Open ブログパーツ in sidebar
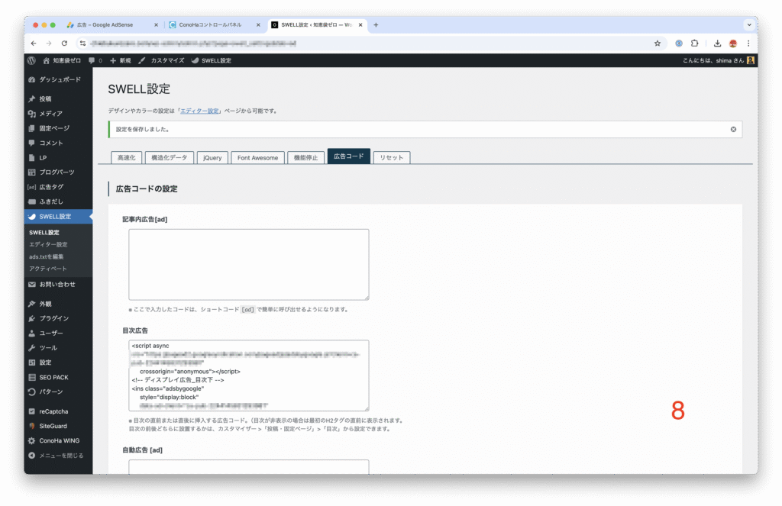Viewport: 782px width, 506px height. 58,172
